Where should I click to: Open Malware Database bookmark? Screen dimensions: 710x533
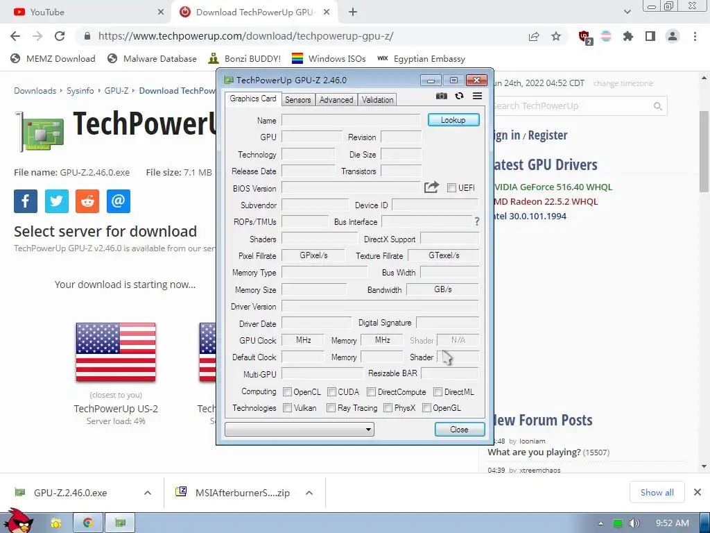pos(152,59)
